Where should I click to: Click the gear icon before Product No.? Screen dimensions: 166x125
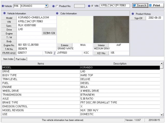[53, 6]
